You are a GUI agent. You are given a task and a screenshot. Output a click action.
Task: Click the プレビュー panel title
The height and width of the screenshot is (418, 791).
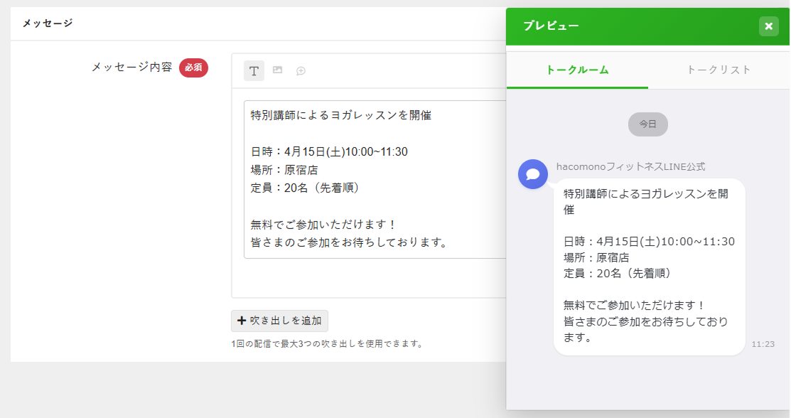[x=551, y=26]
